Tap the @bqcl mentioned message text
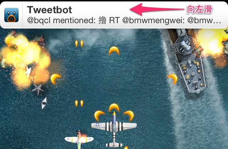The height and width of the screenshot is (149, 228). (x=124, y=21)
